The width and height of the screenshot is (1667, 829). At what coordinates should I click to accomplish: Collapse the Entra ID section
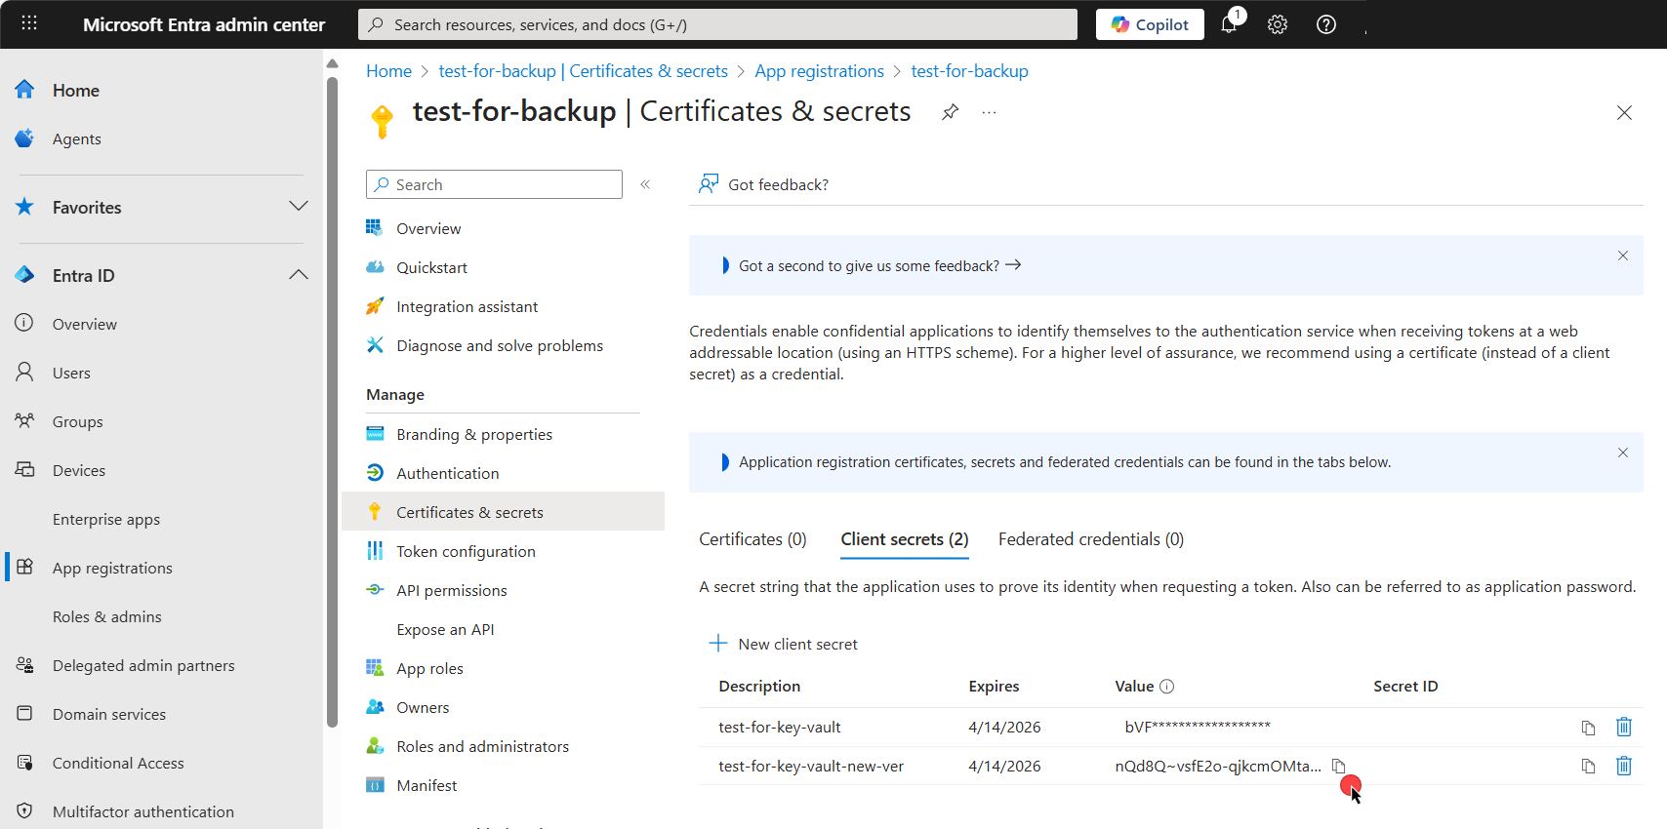tap(299, 275)
